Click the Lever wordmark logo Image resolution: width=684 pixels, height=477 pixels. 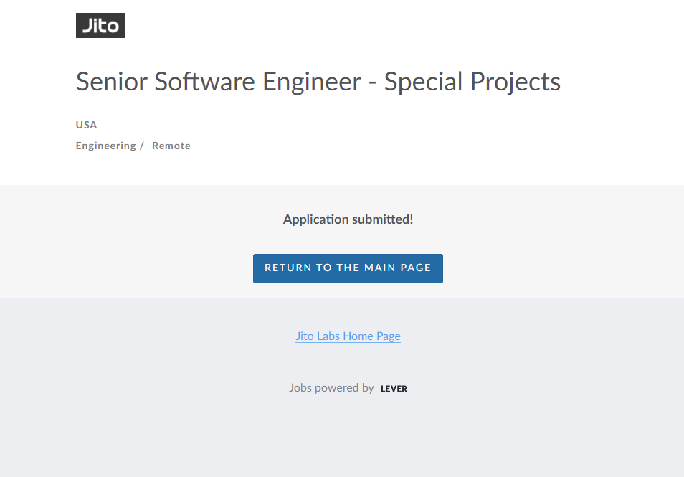point(394,389)
